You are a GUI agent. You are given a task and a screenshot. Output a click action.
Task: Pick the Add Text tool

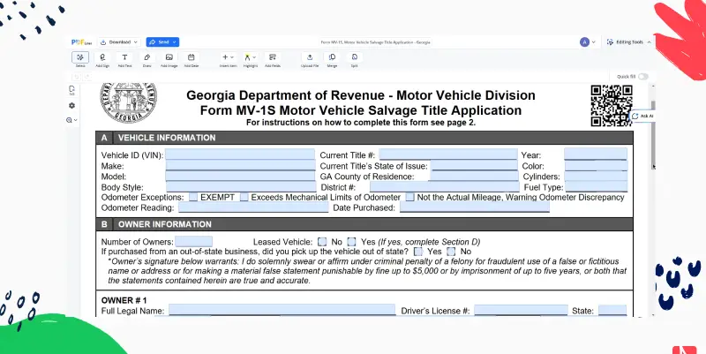coord(124,57)
